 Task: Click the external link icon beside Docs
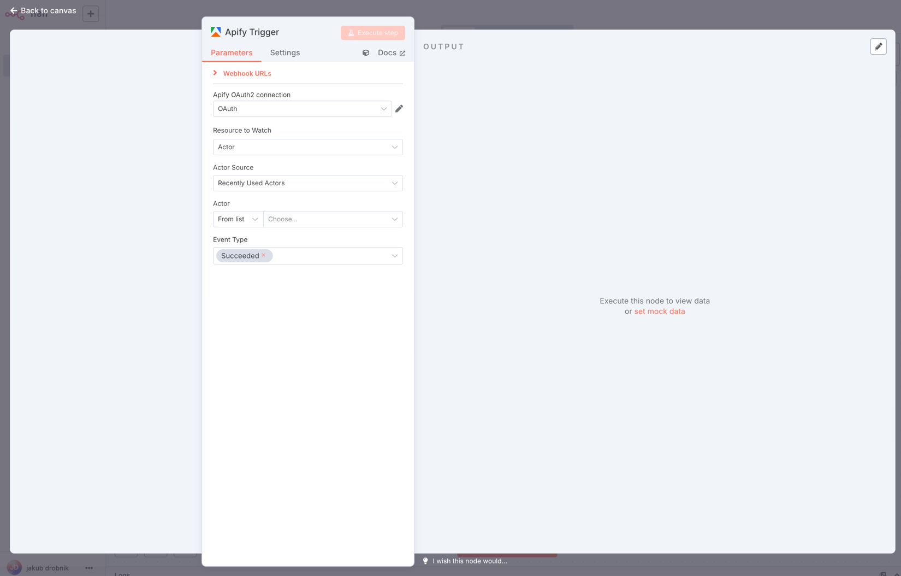pyautogui.click(x=402, y=53)
